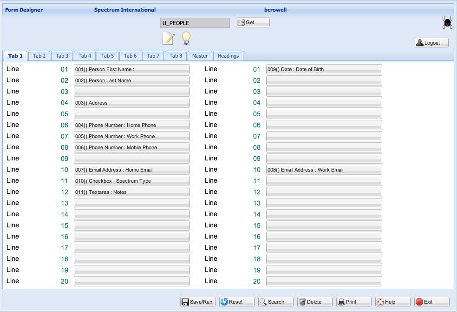The image size is (457, 312).
Task: Click the Person Last Name field
Action: point(132,80)
